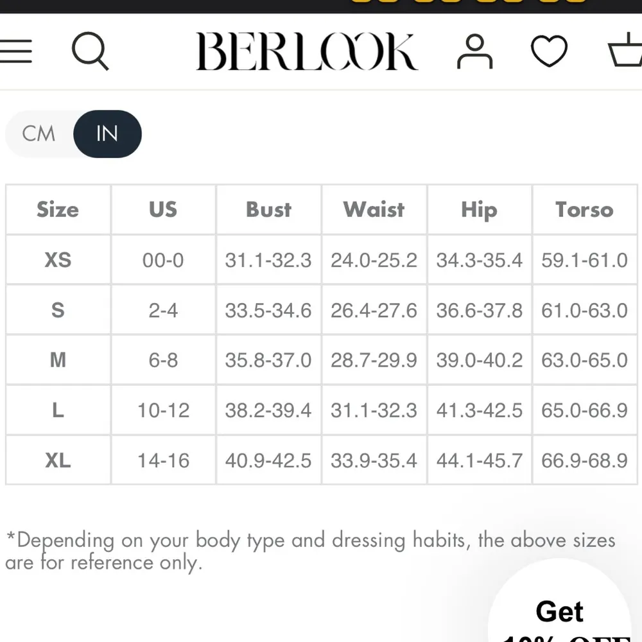This screenshot has width=642, height=642.
Task: Open the hamburger navigation menu
Action: 17,51
